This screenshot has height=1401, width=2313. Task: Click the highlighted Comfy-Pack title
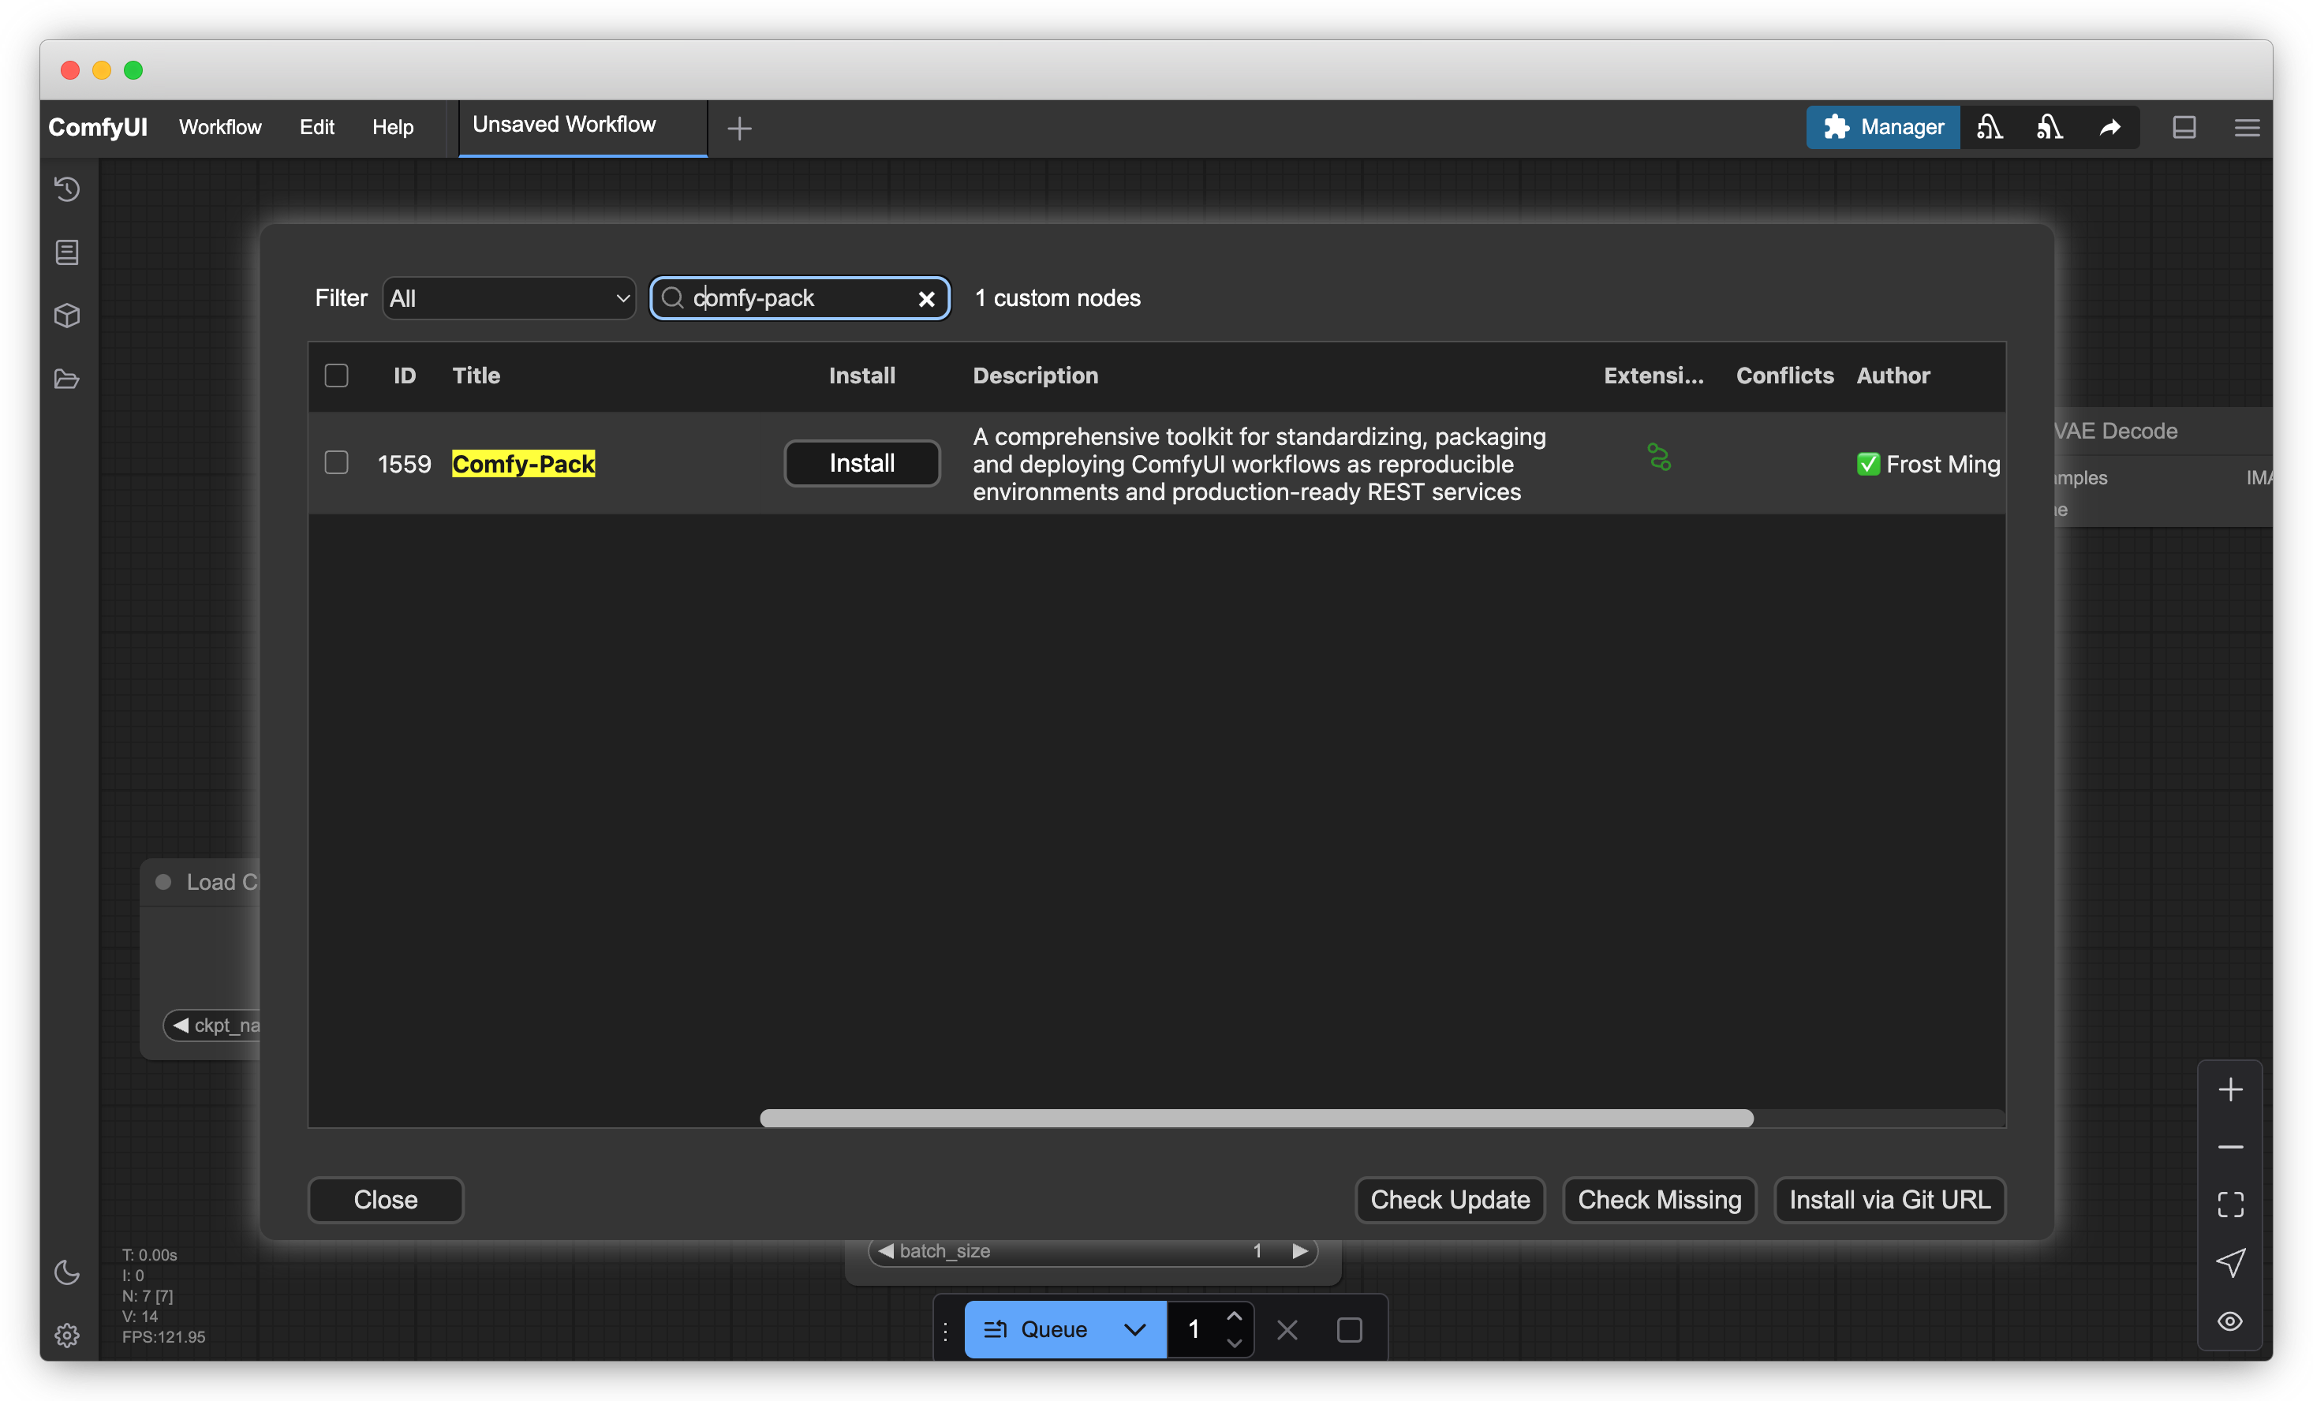524,464
